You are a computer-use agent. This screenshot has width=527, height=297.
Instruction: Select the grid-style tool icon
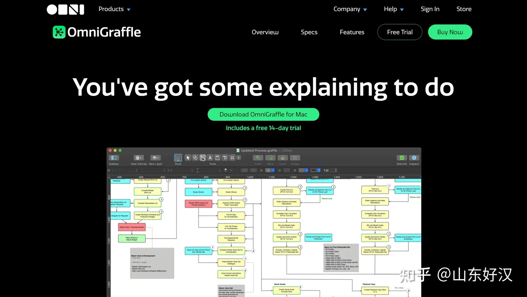(x=232, y=158)
